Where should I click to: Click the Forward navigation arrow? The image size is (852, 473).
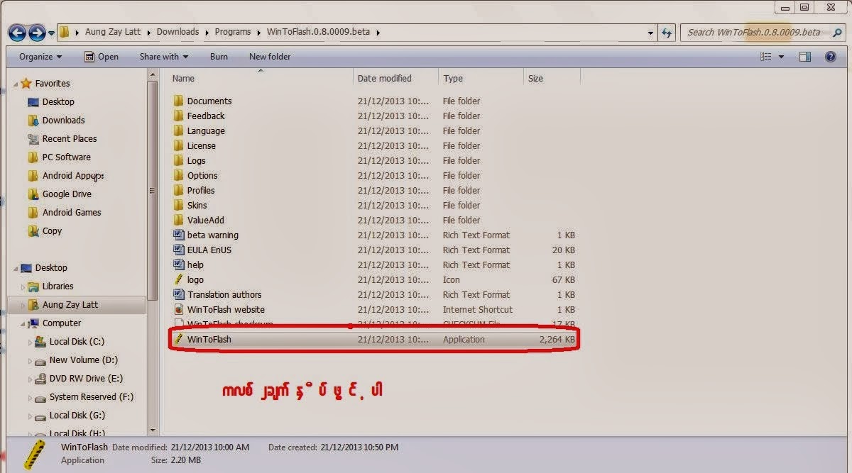37,32
